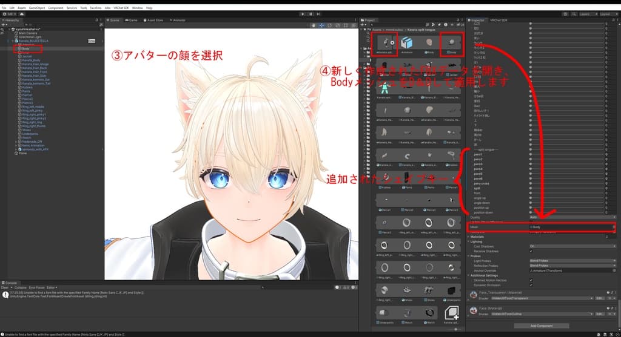Adjust the pero1 blendshape slider

click(568, 154)
